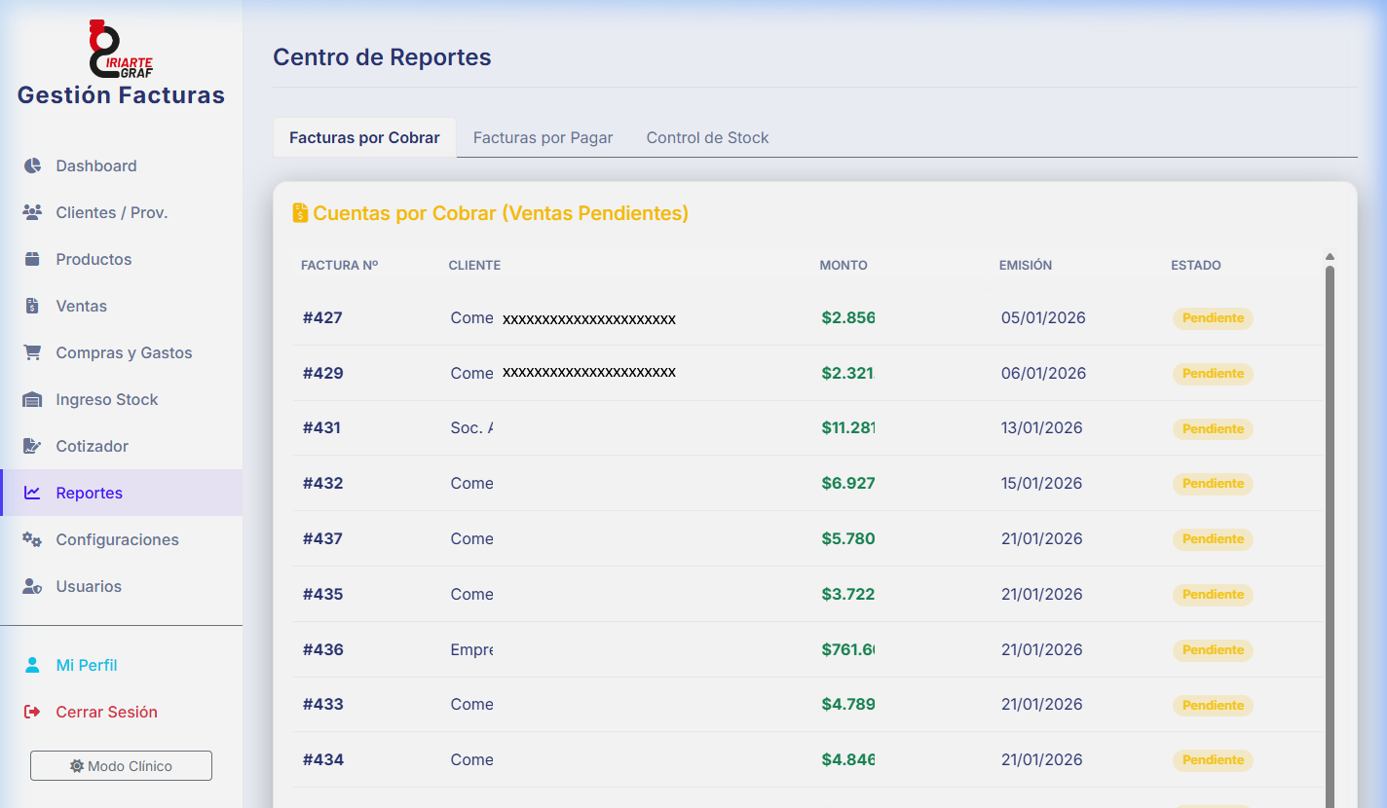Click the table vertical scrollbar thumb

pyautogui.click(x=1330, y=535)
